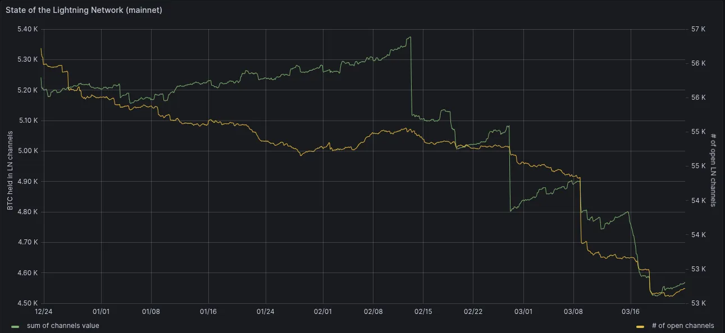Click the 02/01 date tick label

click(x=323, y=311)
